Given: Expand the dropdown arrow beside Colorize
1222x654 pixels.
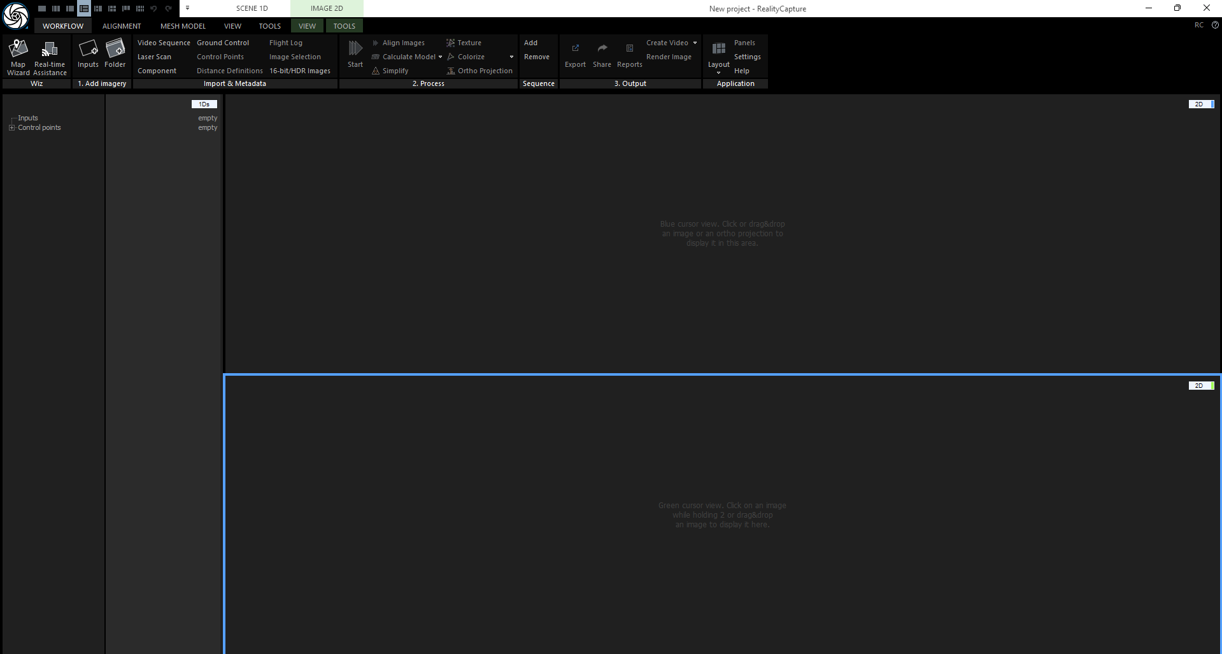Looking at the screenshot, I should point(511,57).
